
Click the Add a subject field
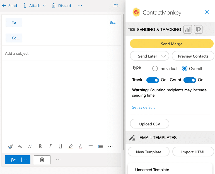click(x=61, y=53)
